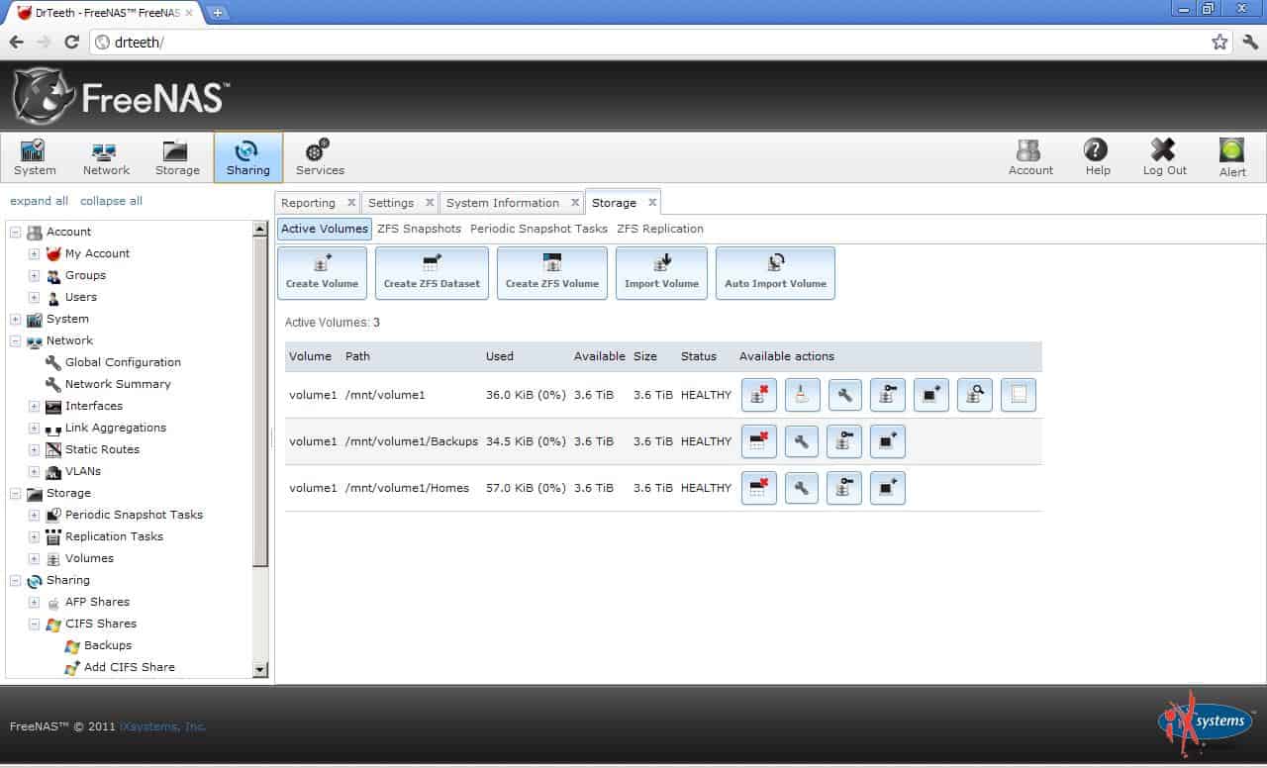This screenshot has width=1267, height=768.
Task: Edit options wrench for Backups dataset
Action: (802, 441)
